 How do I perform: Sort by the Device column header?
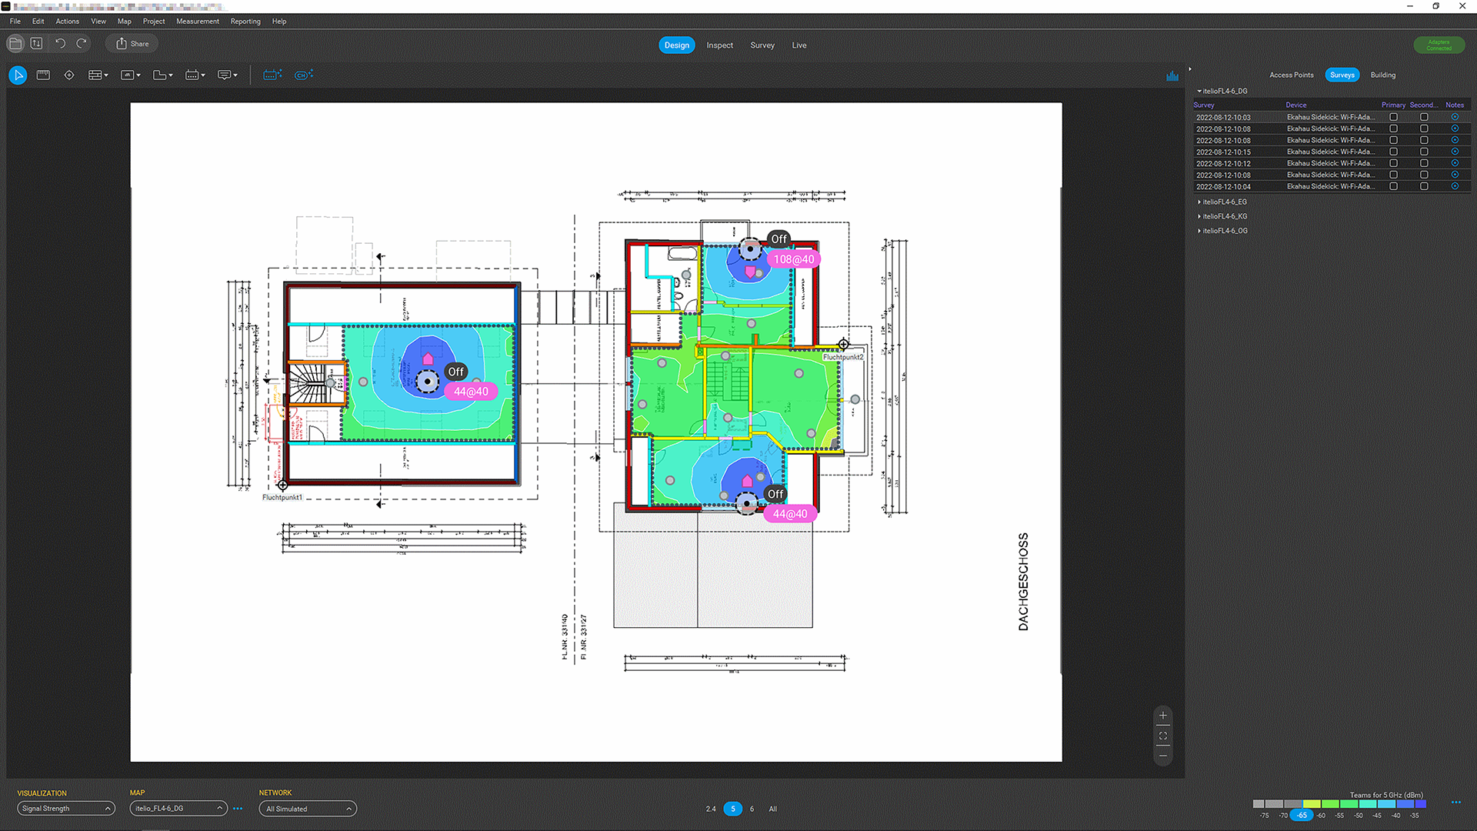pos(1296,105)
